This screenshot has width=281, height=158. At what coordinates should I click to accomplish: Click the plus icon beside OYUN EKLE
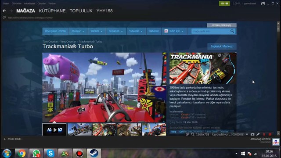click(x=5, y=139)
